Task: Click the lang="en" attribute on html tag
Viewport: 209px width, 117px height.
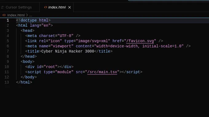Action: coord(40,25)
